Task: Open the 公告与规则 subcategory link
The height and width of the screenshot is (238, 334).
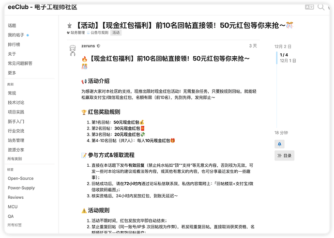Action: coord(98,33)
